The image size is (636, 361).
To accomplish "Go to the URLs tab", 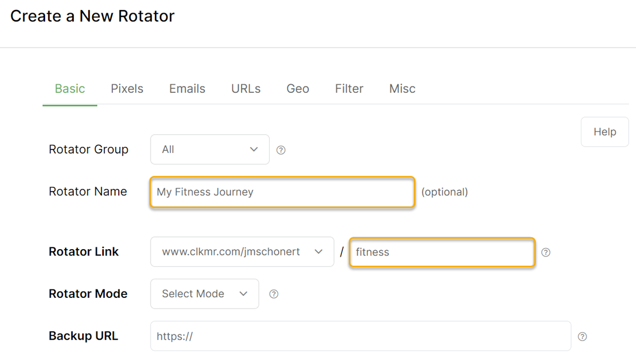I will pyautogui.click(x=246, y=89).
